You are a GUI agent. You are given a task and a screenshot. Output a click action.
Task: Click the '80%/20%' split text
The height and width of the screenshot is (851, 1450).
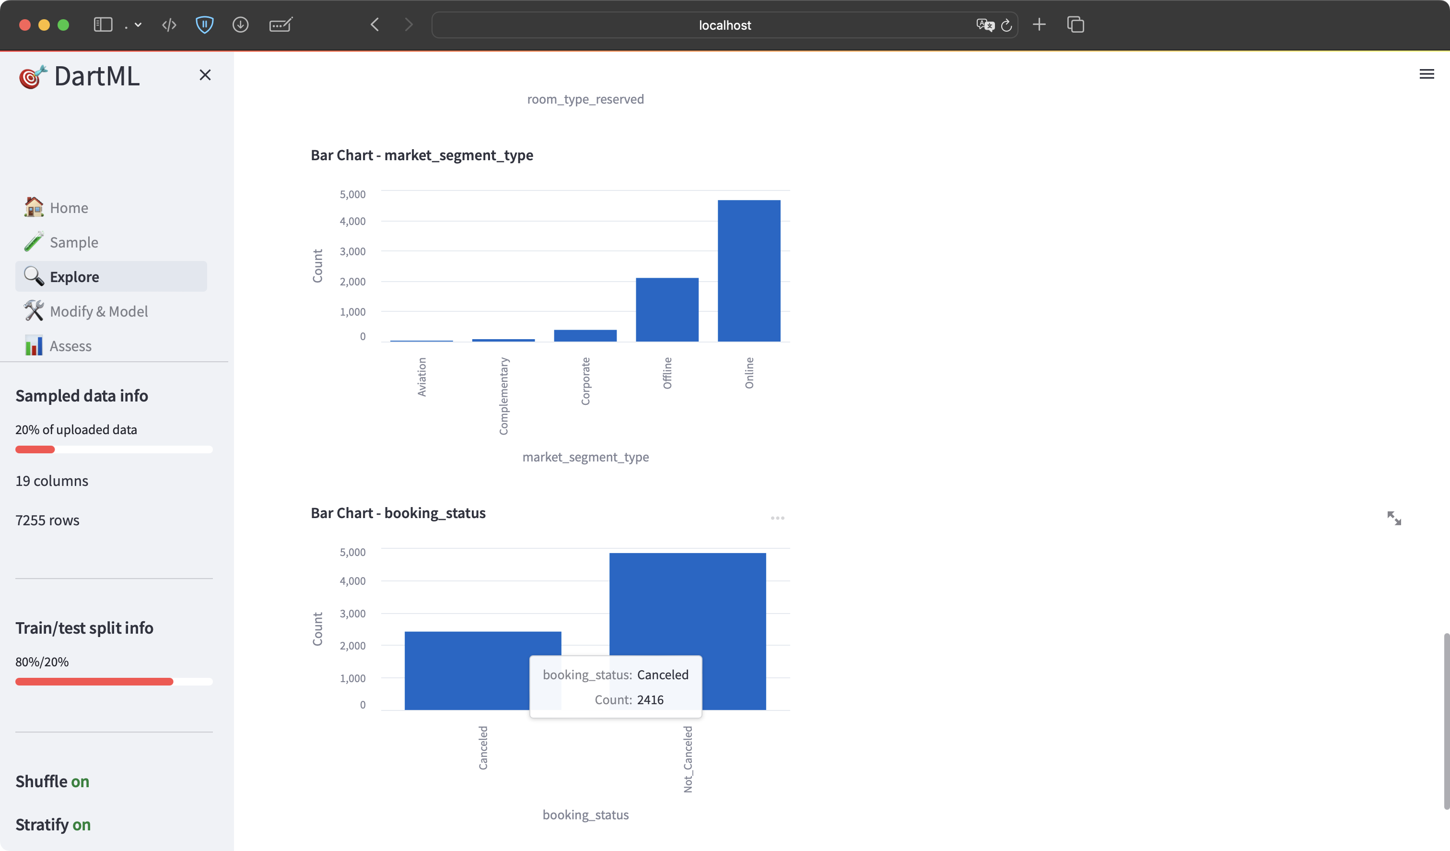pos(42,662)
